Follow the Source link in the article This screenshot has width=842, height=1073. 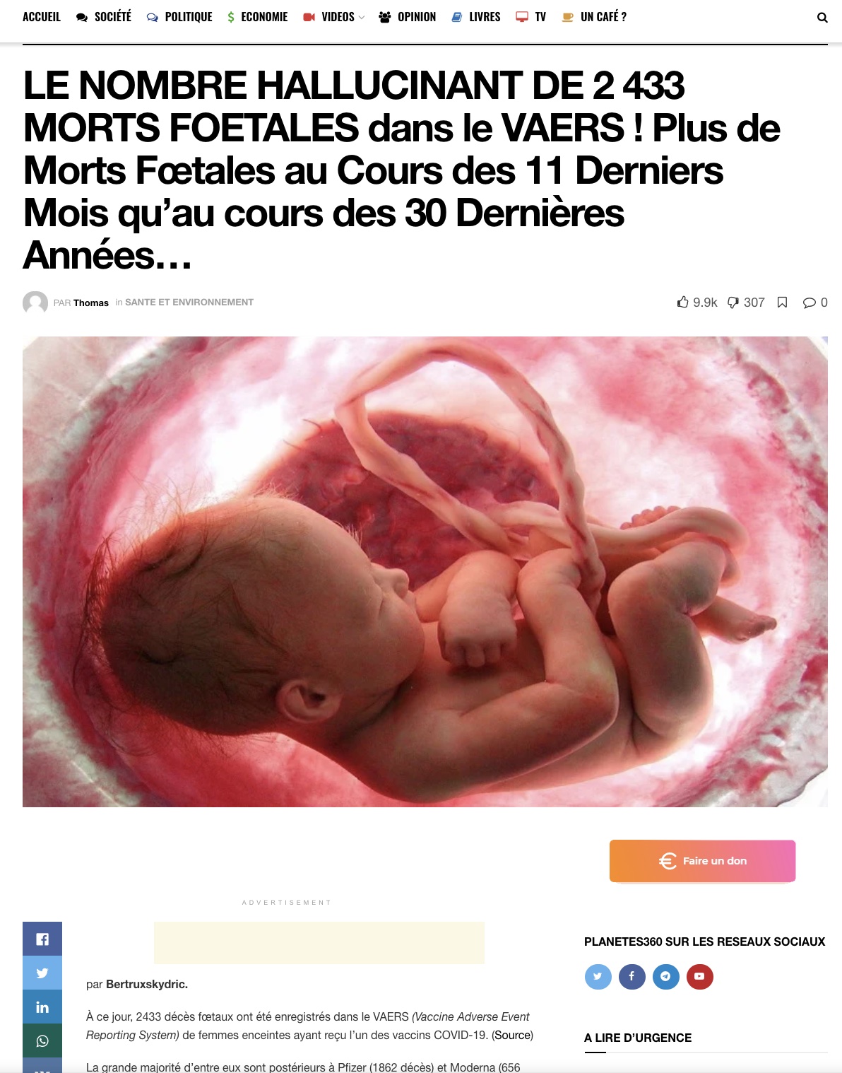pyautogui.click(x=512, y=1035)
